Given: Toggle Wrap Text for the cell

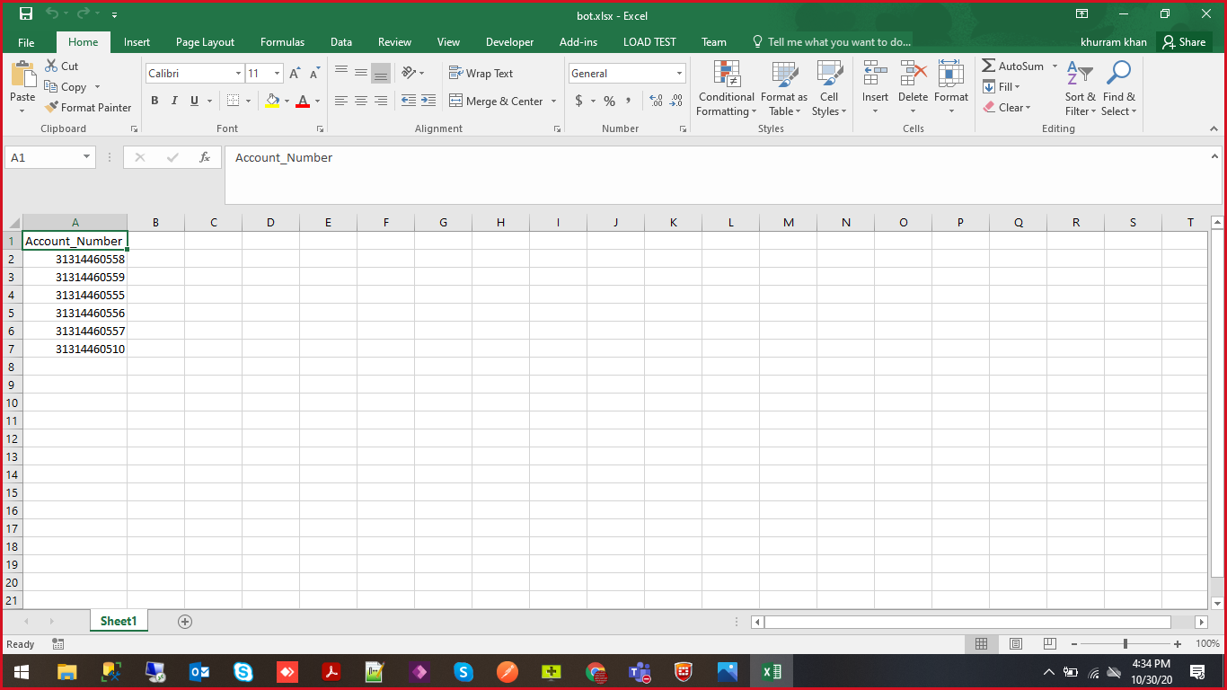Looking at the screenshot, I should coord(481,74).
